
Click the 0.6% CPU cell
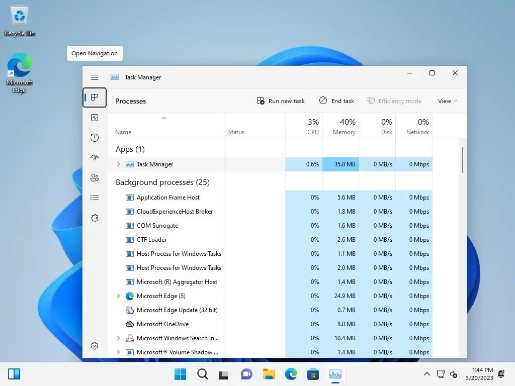pos(304,164)
